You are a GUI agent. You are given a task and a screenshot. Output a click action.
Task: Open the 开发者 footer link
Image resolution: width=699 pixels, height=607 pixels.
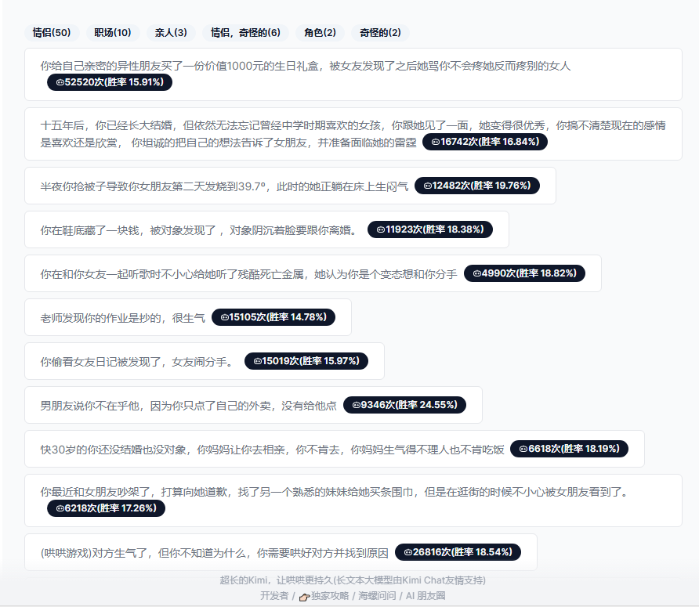pyautogui.click(x=274, y=596)
